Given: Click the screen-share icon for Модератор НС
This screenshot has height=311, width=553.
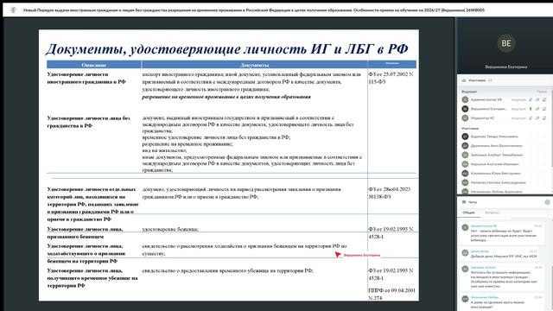Looking at the screenshot, I should [x=544, y=118].
